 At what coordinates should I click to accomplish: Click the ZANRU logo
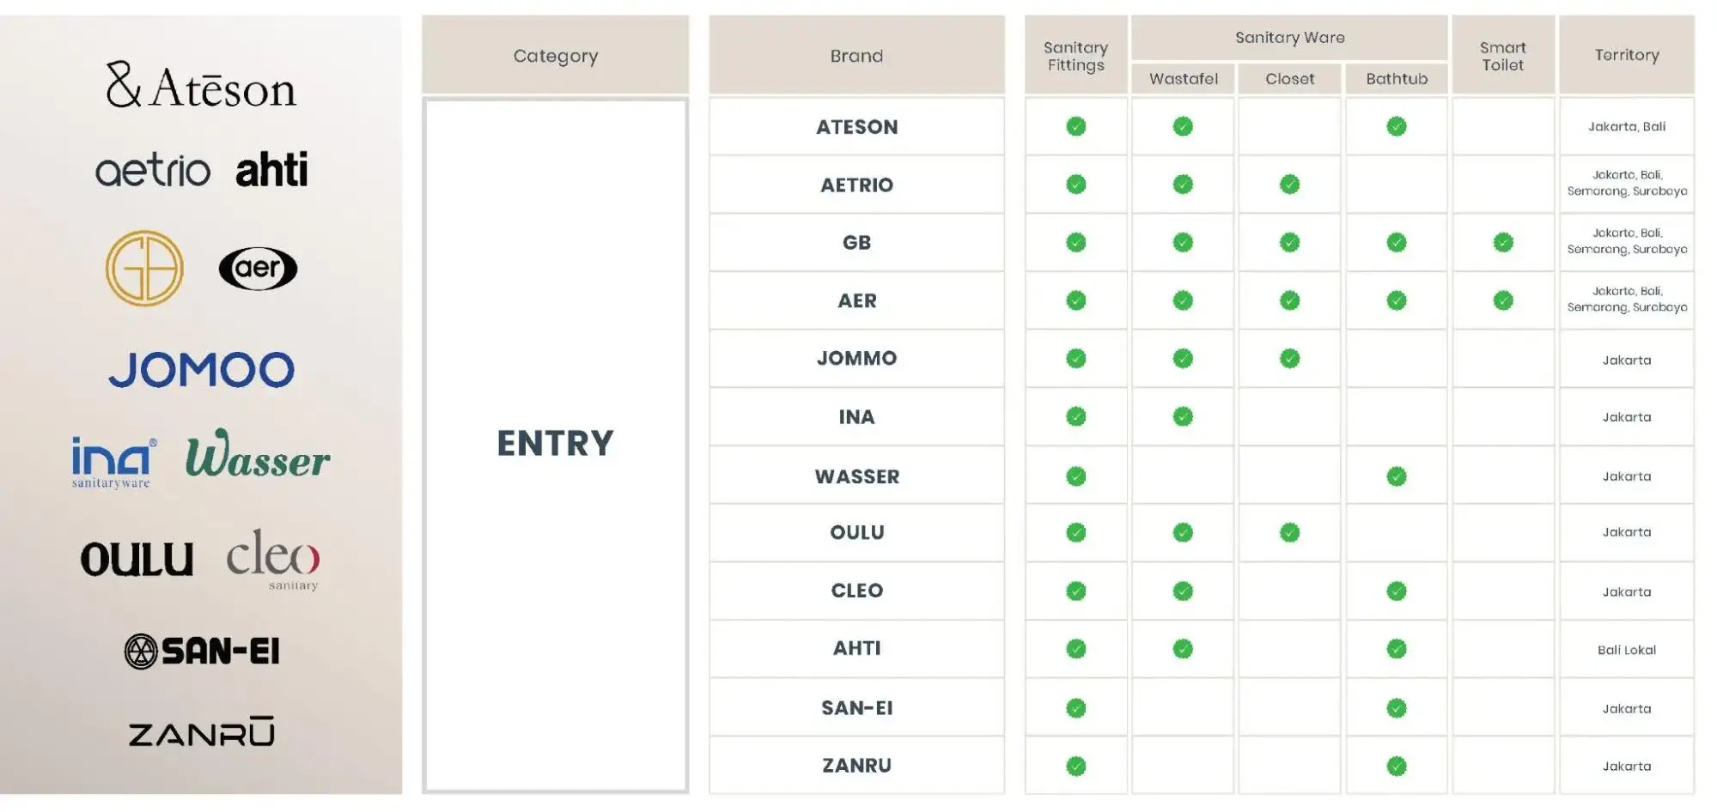(202, 732)
